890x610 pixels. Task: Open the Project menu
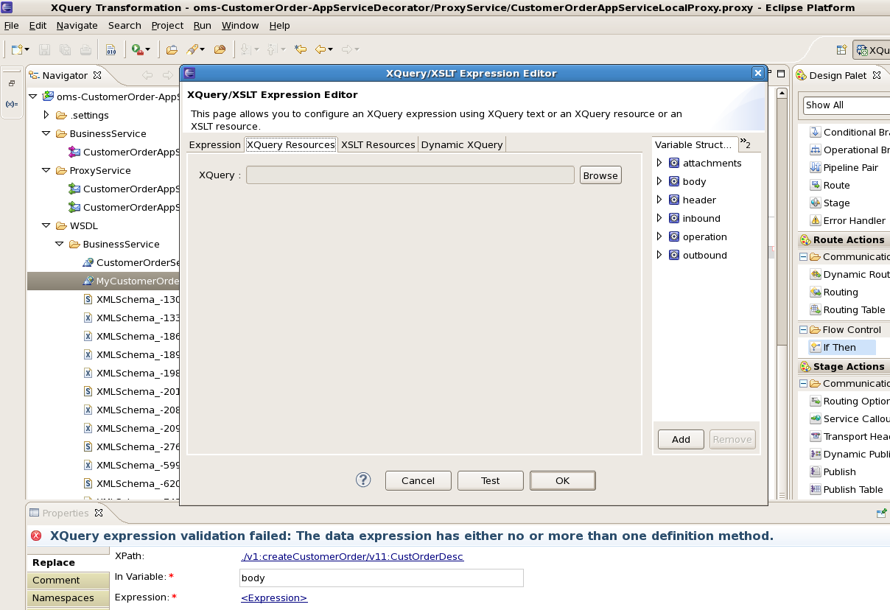(x=167, y=25)
